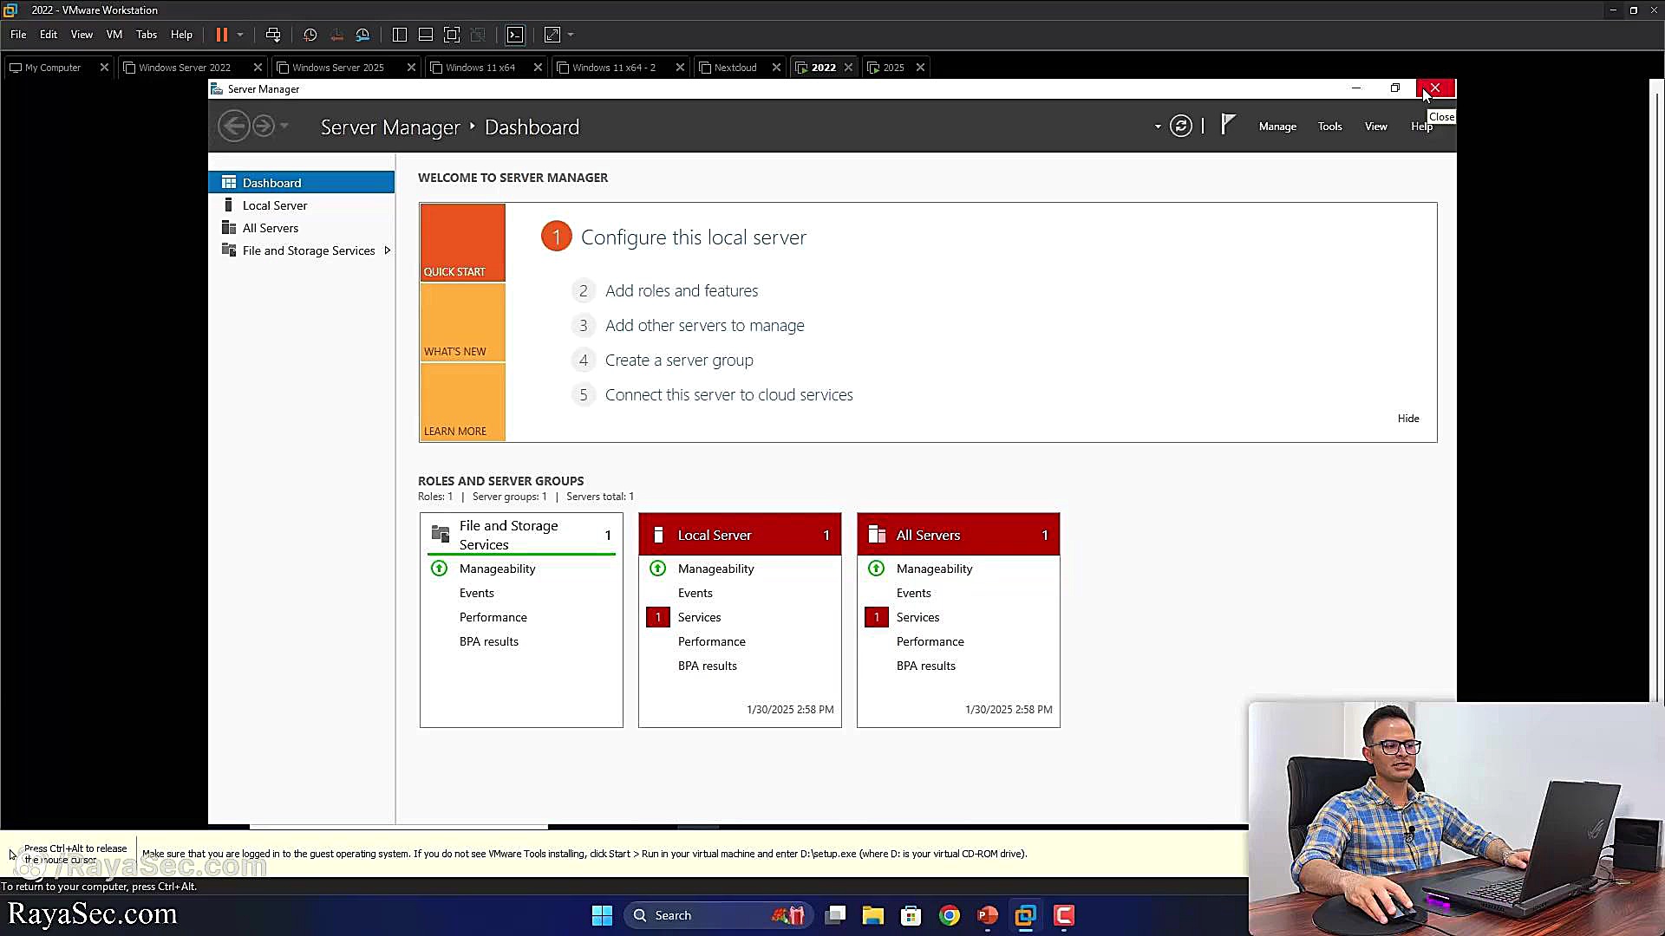The width and height of the screenshot is (1665, 936).
Task: Click the Add roles and features link
Action: (x=682, y=291)
